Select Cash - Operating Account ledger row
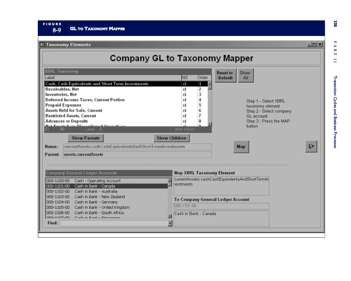The image size is (351, 281). coord(97,181)
